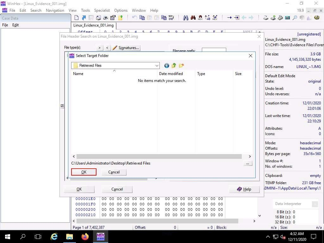Click the Clone Disk toolbar icon
The image size is (324, 243).
tap(273, 18)
